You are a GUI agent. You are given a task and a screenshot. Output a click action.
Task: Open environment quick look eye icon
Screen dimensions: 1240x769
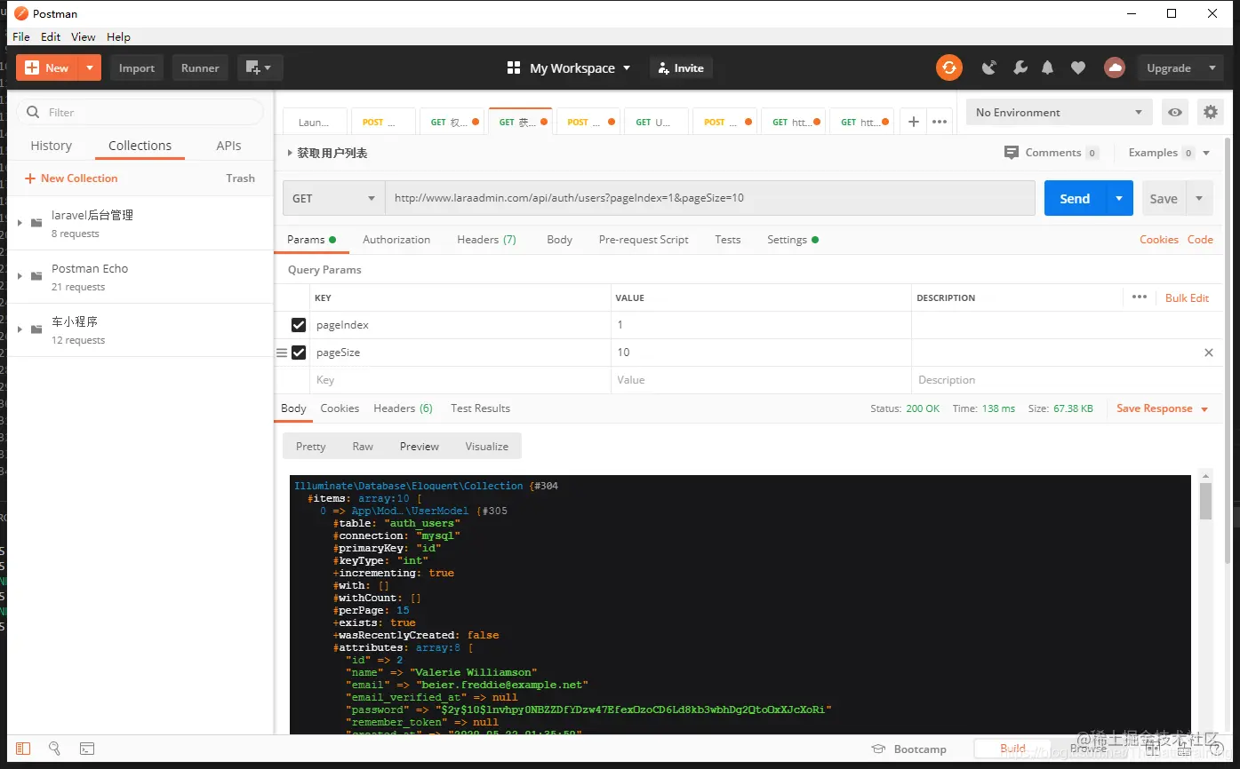tap(1175, 113)
